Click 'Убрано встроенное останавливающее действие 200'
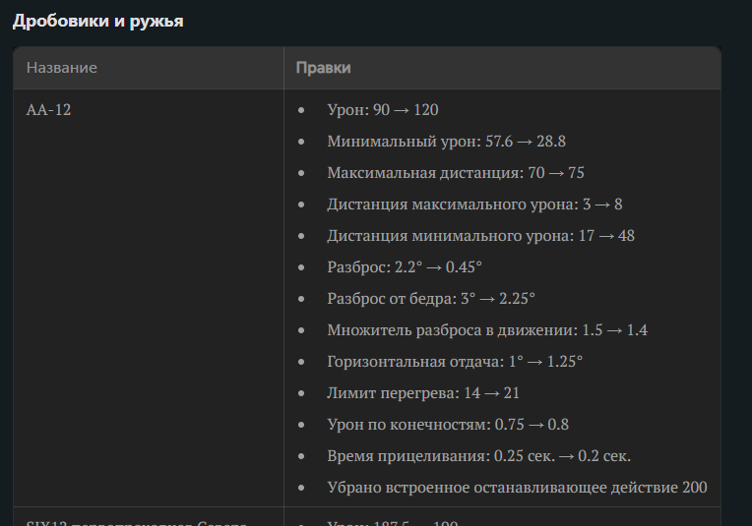Screen dimensions: 752x526 [x=517, y=488]
